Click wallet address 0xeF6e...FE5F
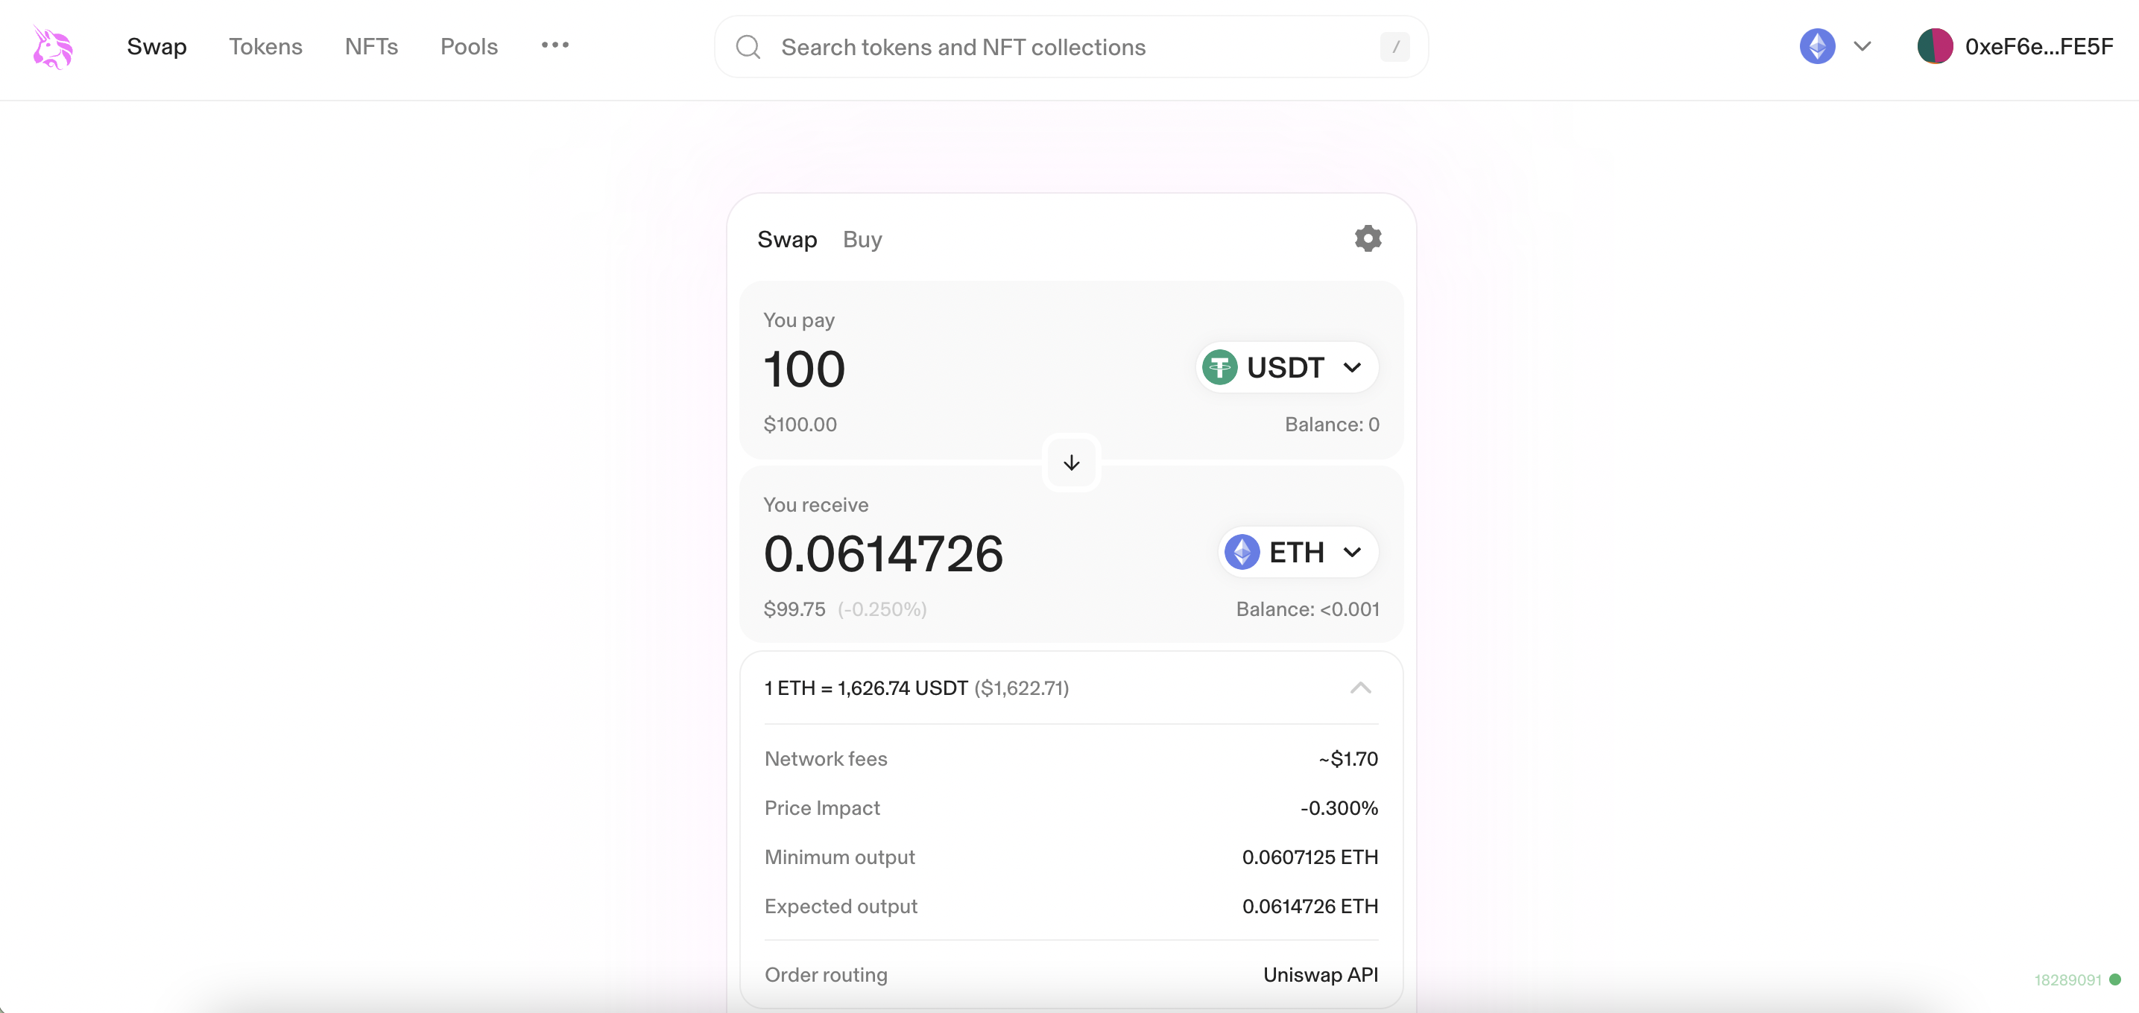The height and width of the screenshot is (1013, 2139). pos(2038,46)
